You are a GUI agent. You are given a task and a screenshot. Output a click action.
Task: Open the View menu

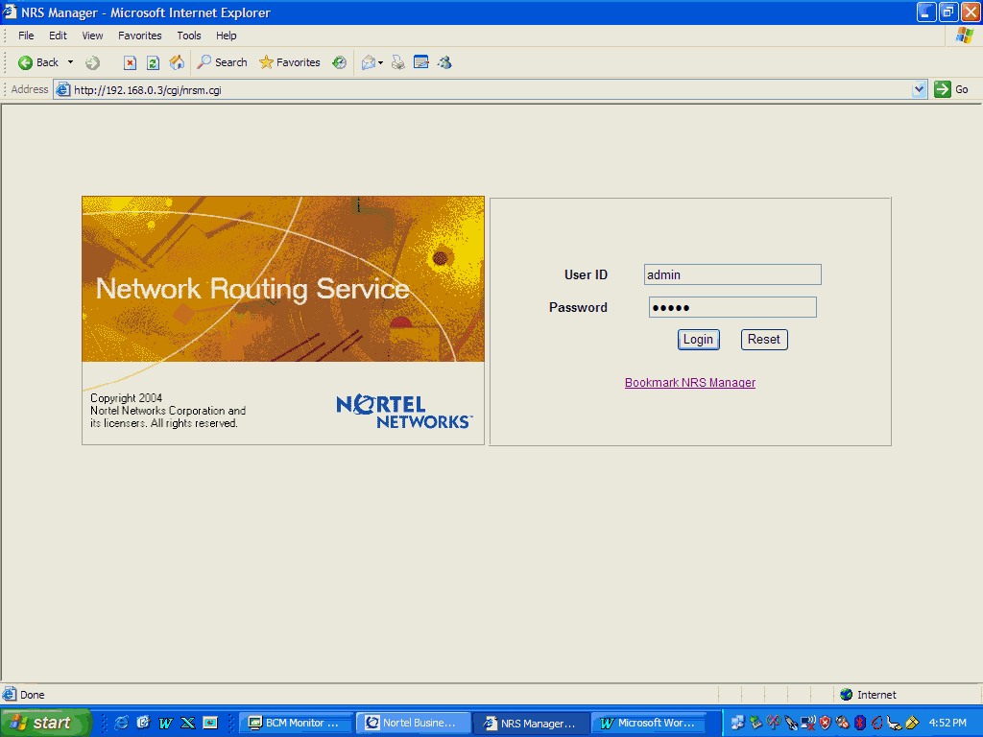pos(92,36)
